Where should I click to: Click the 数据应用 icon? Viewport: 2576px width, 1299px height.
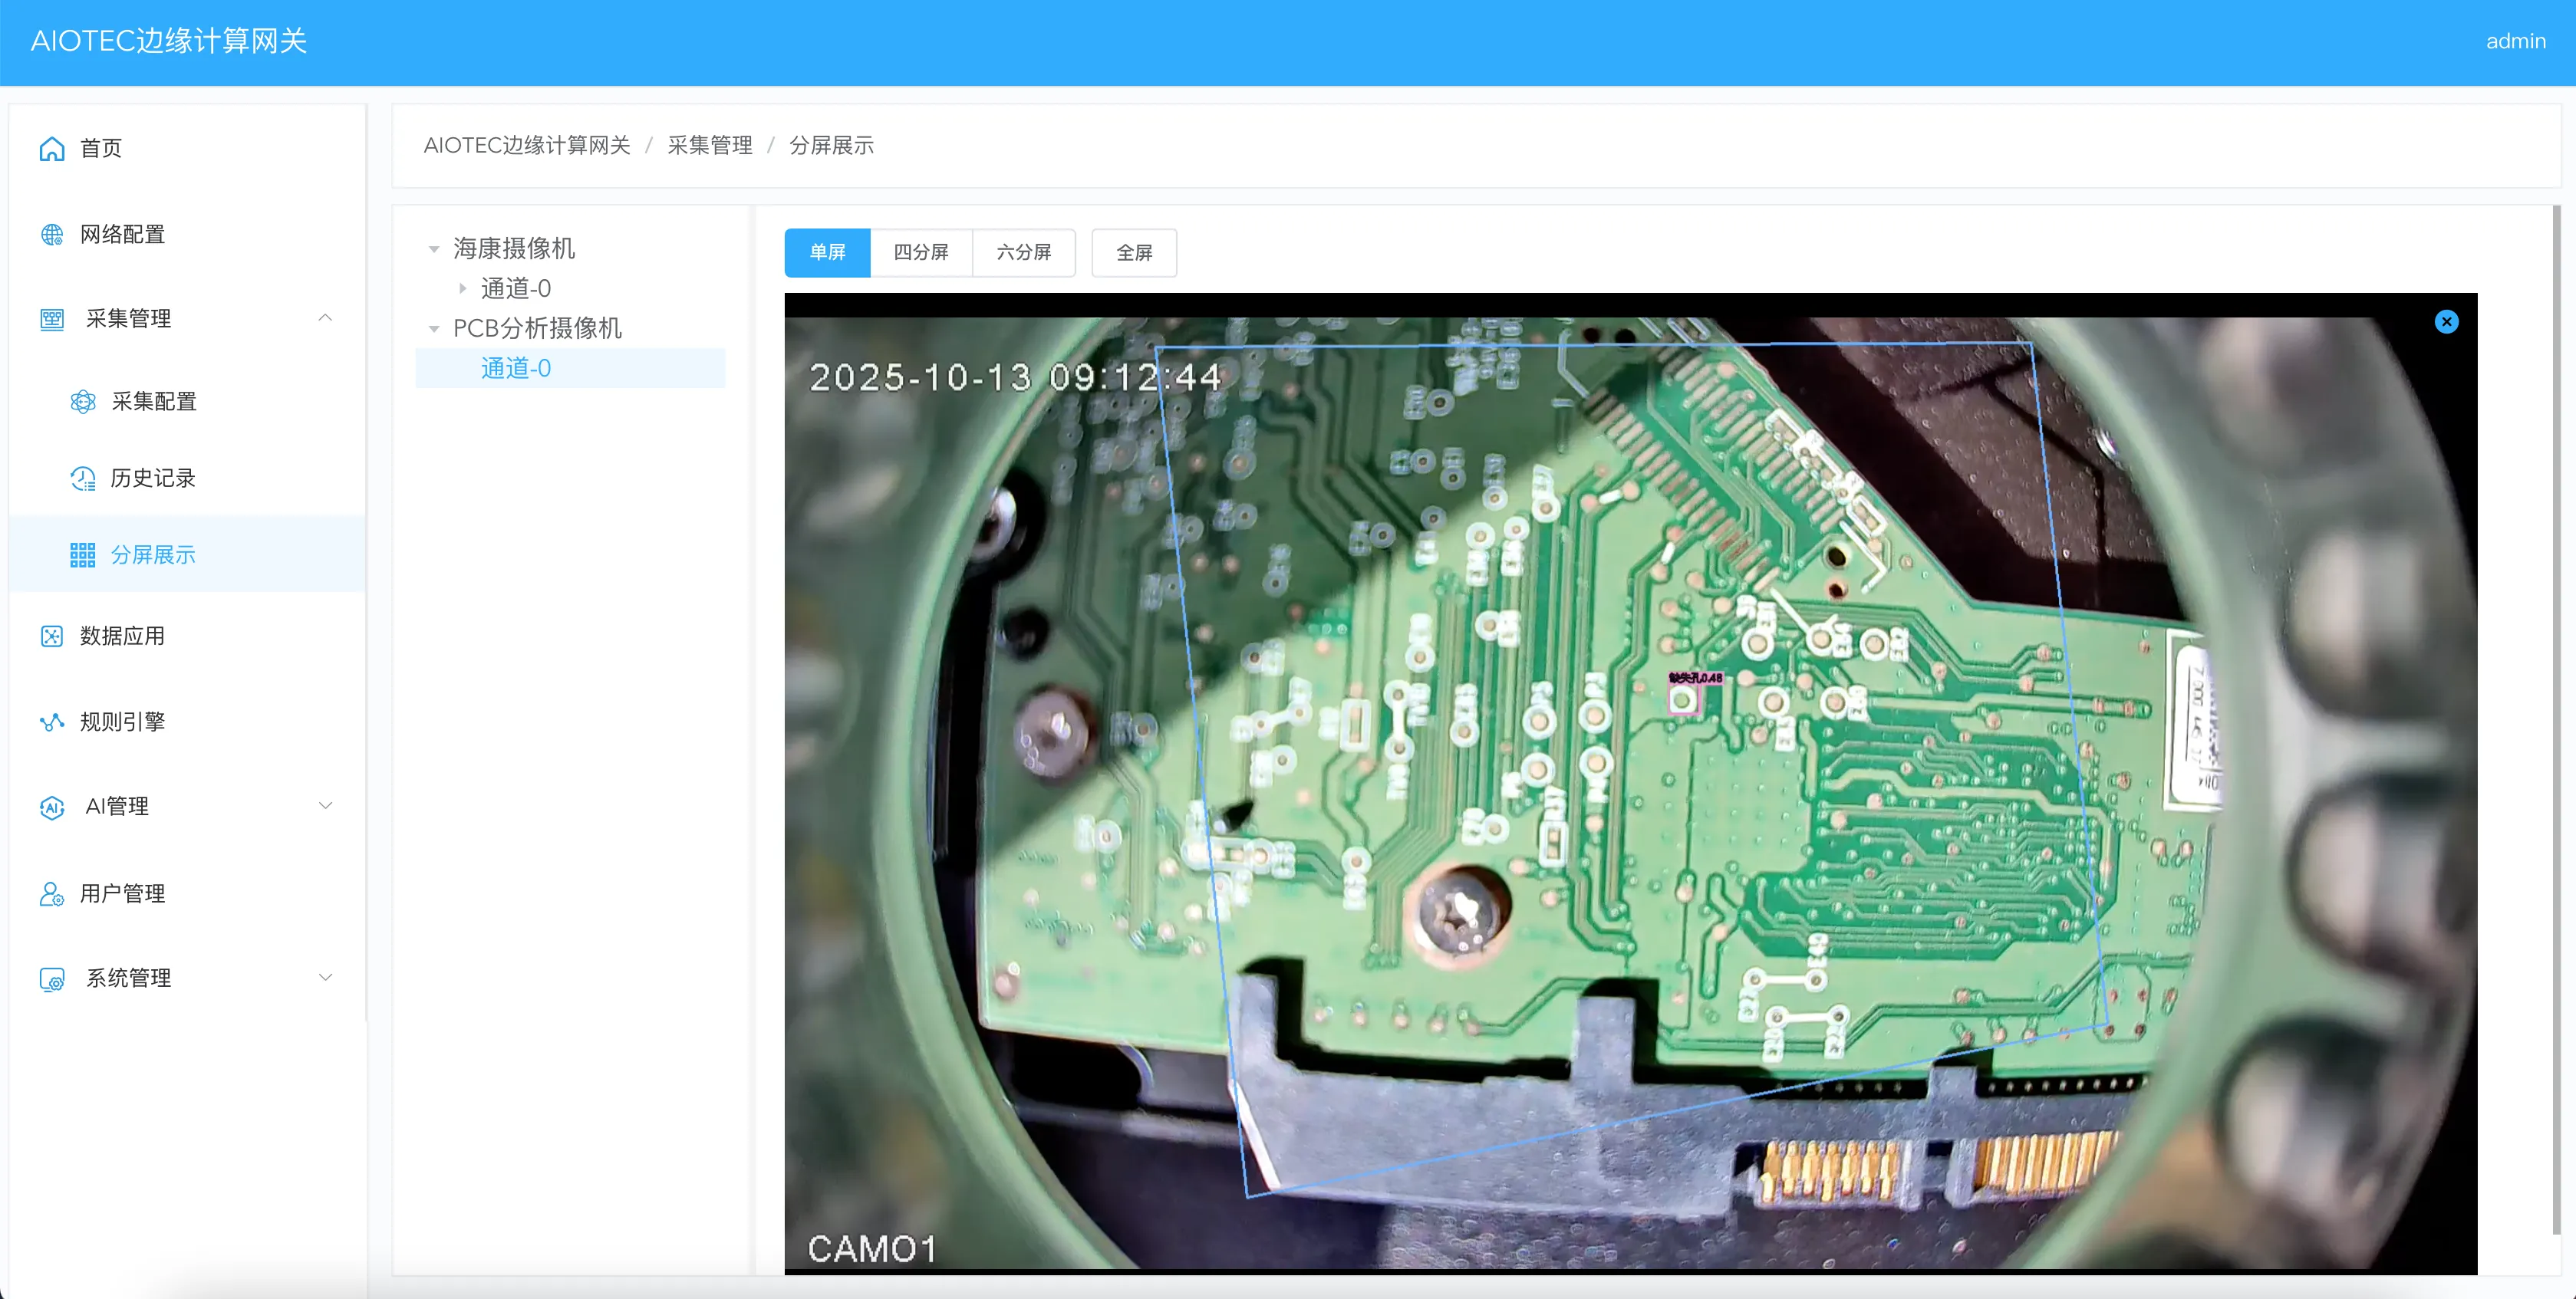52,636
